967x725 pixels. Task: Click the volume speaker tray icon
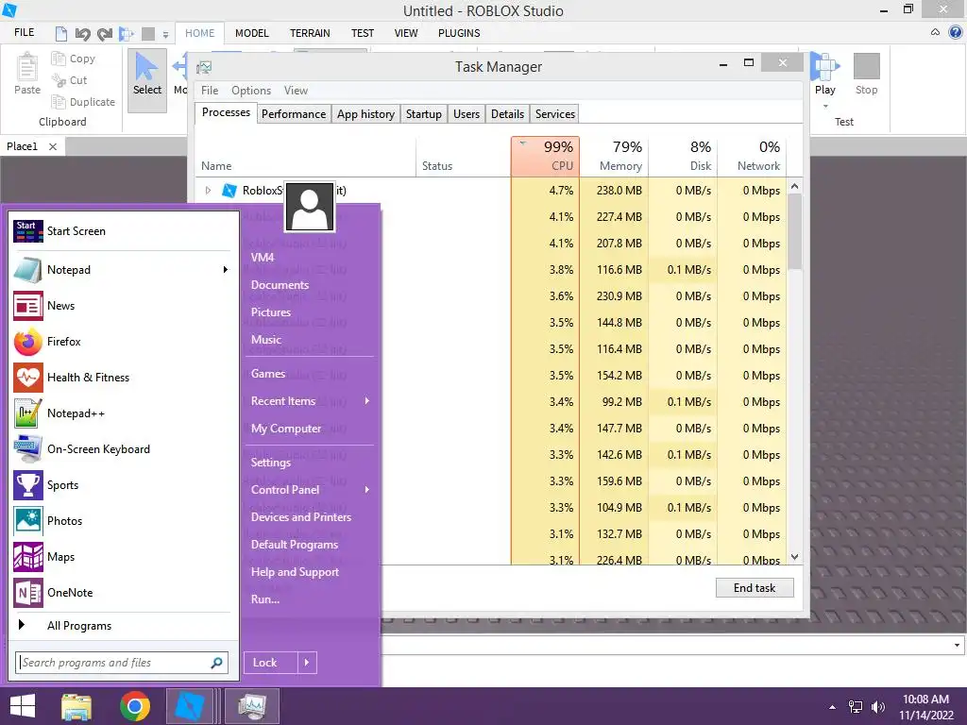pos(877,707)
